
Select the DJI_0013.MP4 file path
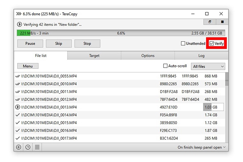49,107
